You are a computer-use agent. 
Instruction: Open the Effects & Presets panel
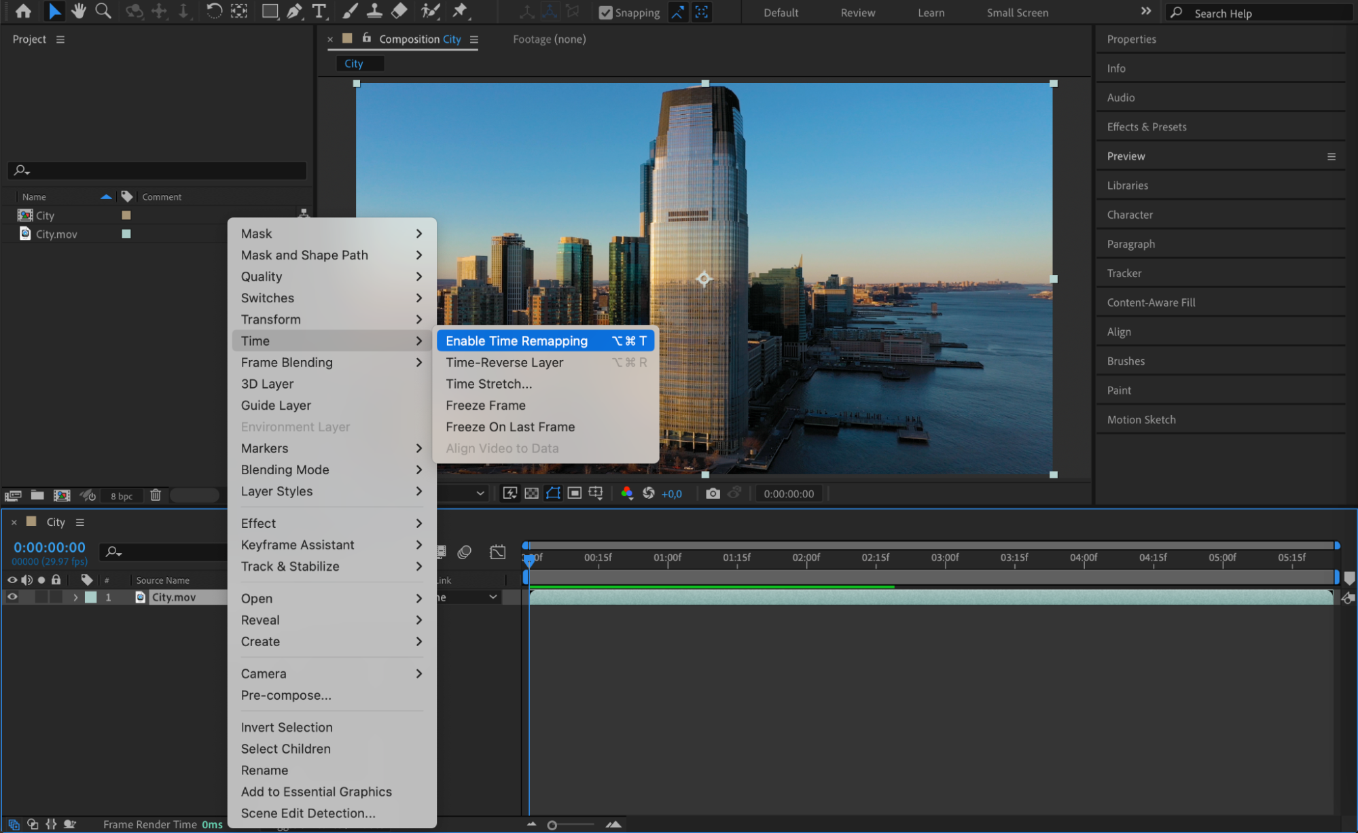point(1146,127)
